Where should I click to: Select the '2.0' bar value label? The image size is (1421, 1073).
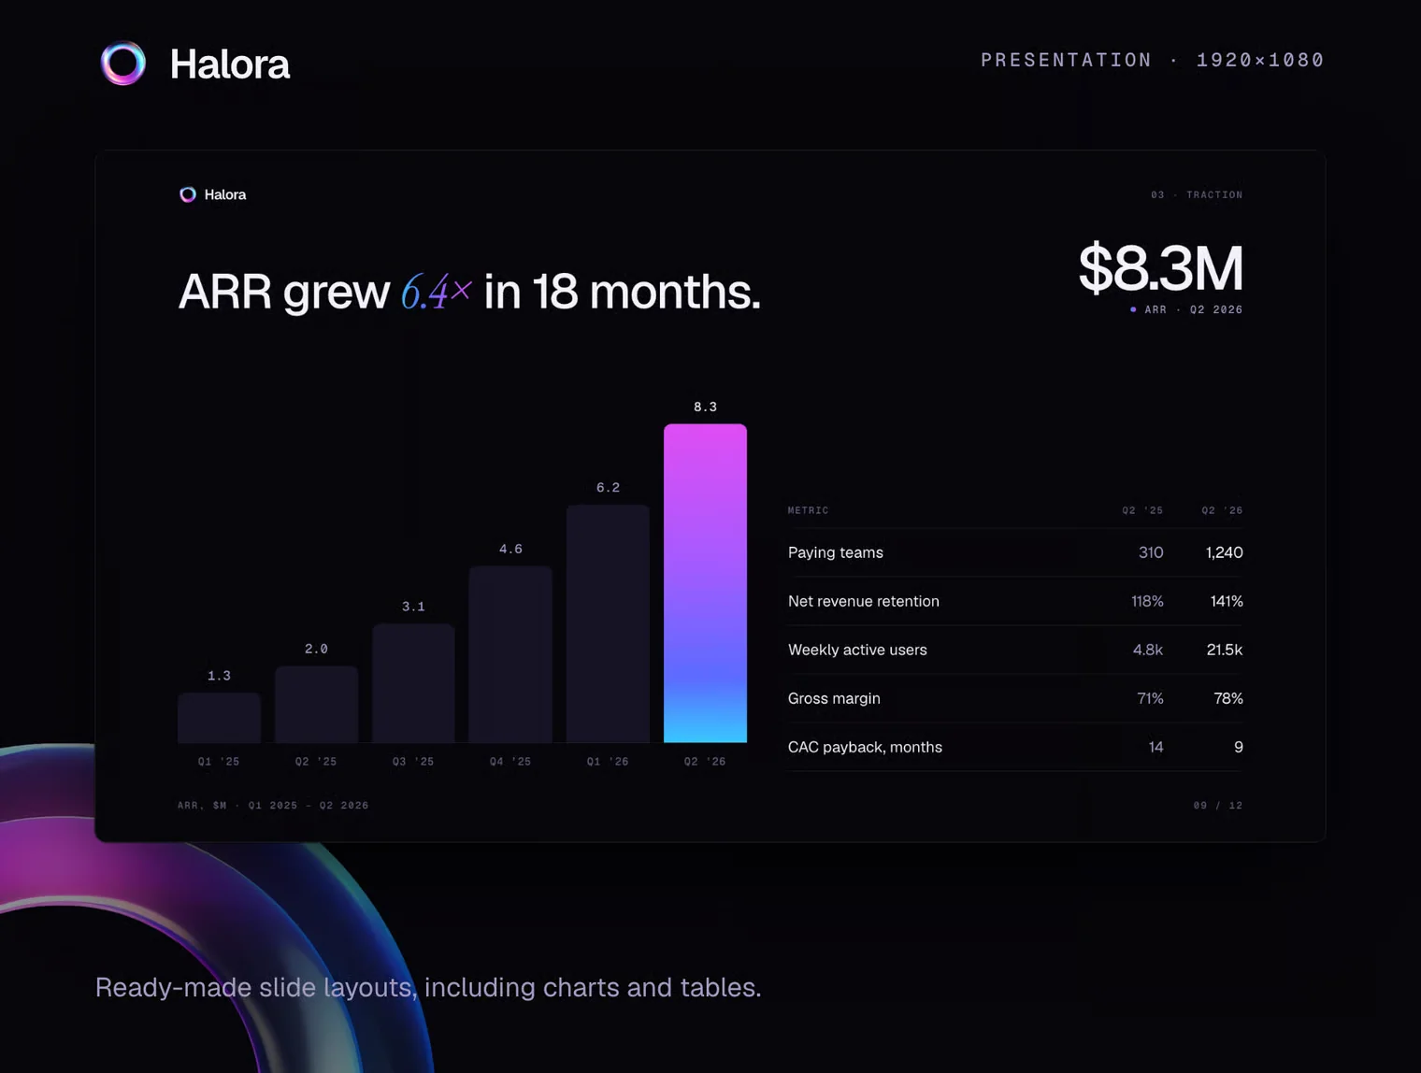[x=316, y=649]
